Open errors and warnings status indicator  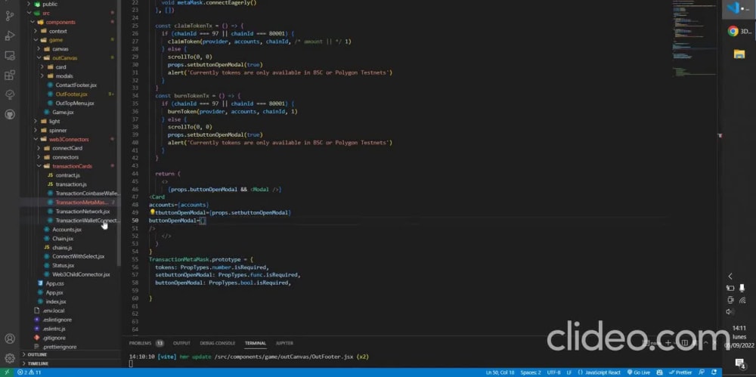29,372
